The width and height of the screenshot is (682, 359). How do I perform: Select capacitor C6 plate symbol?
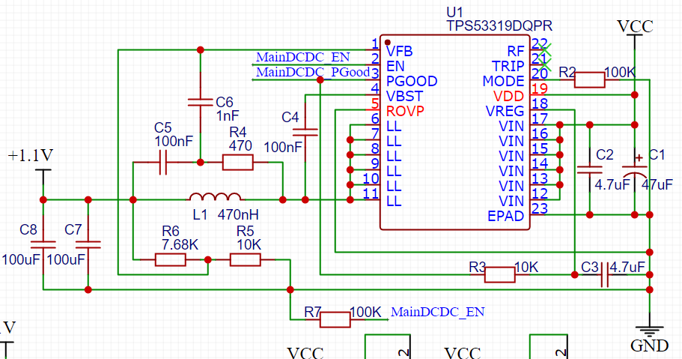(x=200, y=103)
